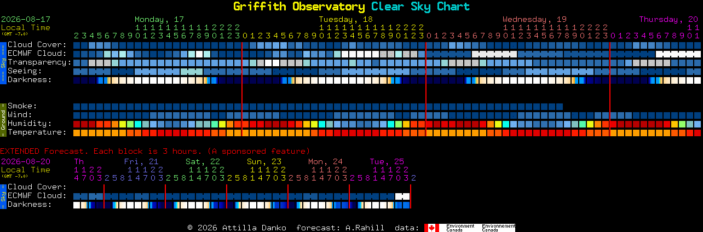Screen dimensions: 703x232
Task: Click the Humidity row label
Action: click(30, 124)
